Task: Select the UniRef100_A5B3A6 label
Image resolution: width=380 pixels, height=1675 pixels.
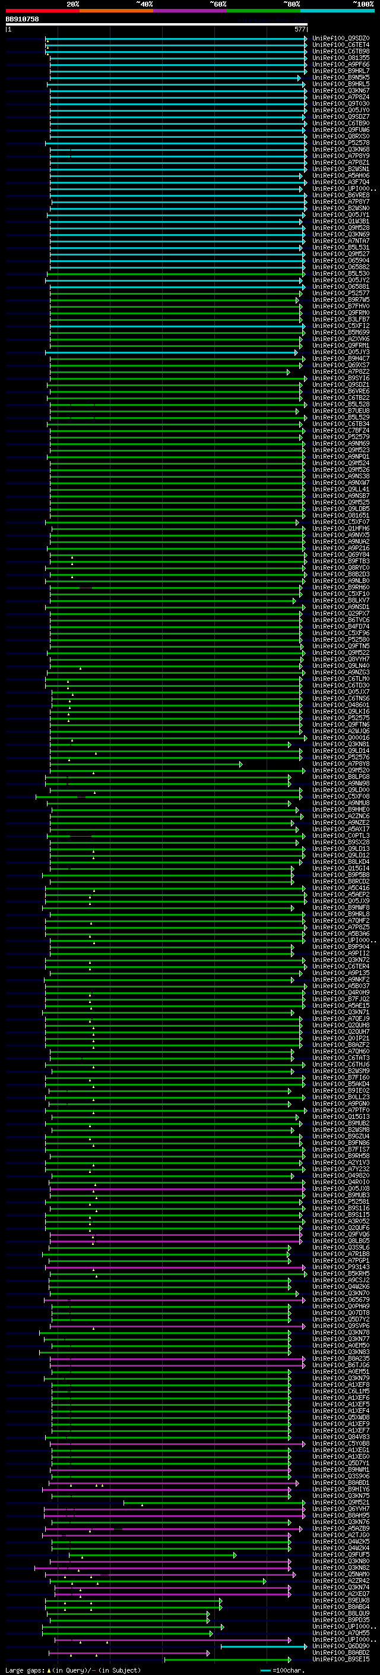Action: tap(341, 933)
